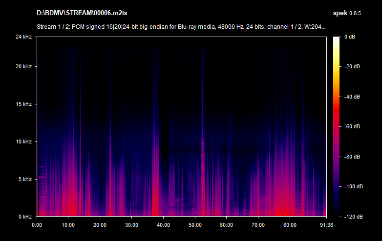Click the 20 kHz frequency axis label
Screen dimensions: 382x241
click(x=23, y=66)
